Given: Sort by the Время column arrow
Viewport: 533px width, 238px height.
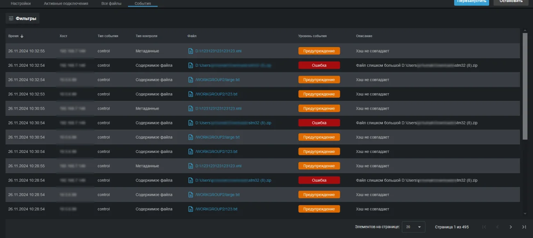Looking at the screenshot, I should pos(22,36).
